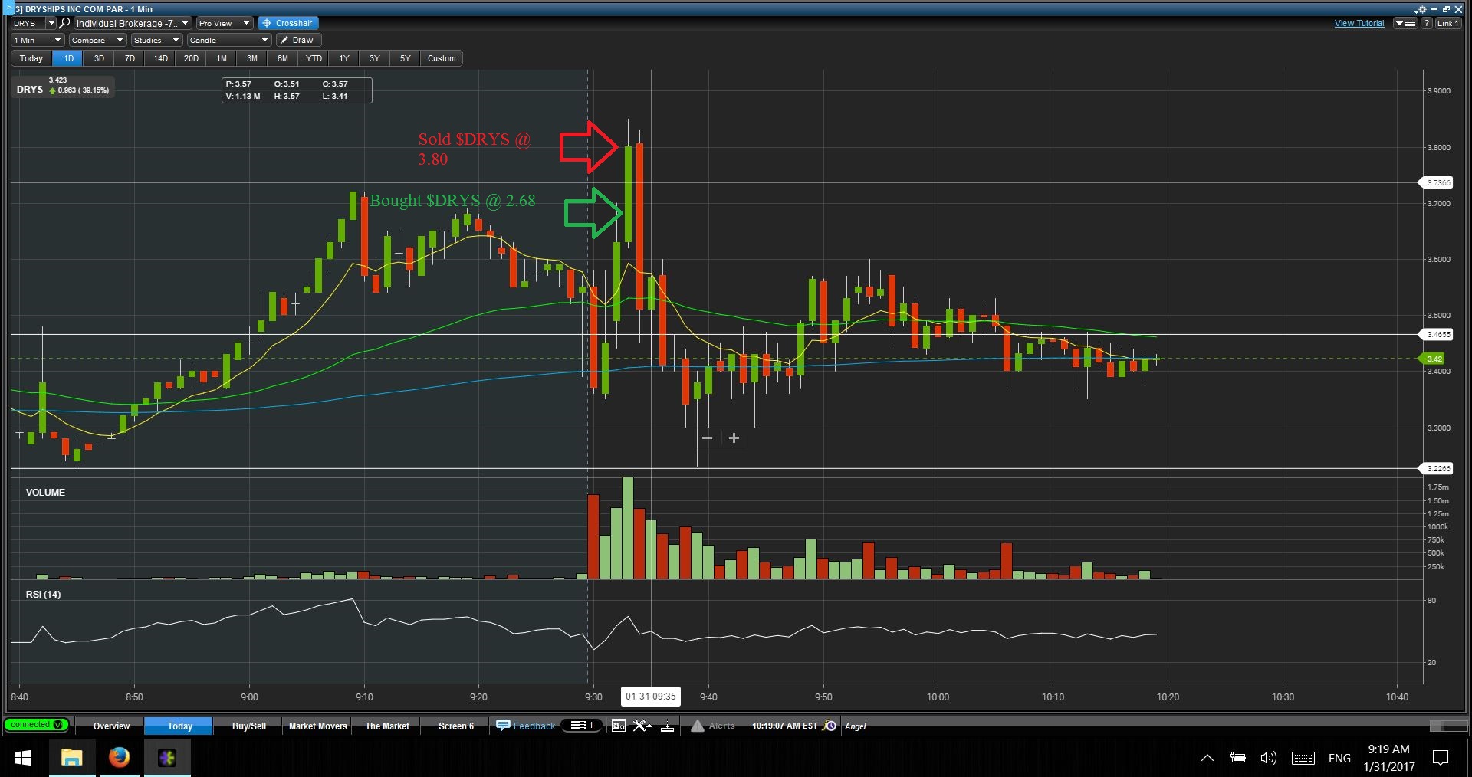The image size is (1472, 777).
Task: Click the chart zoom out minus icon
Action: pos(707,438)
